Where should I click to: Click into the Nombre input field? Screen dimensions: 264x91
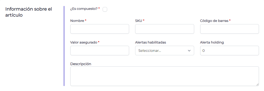(x=100, y=29)
